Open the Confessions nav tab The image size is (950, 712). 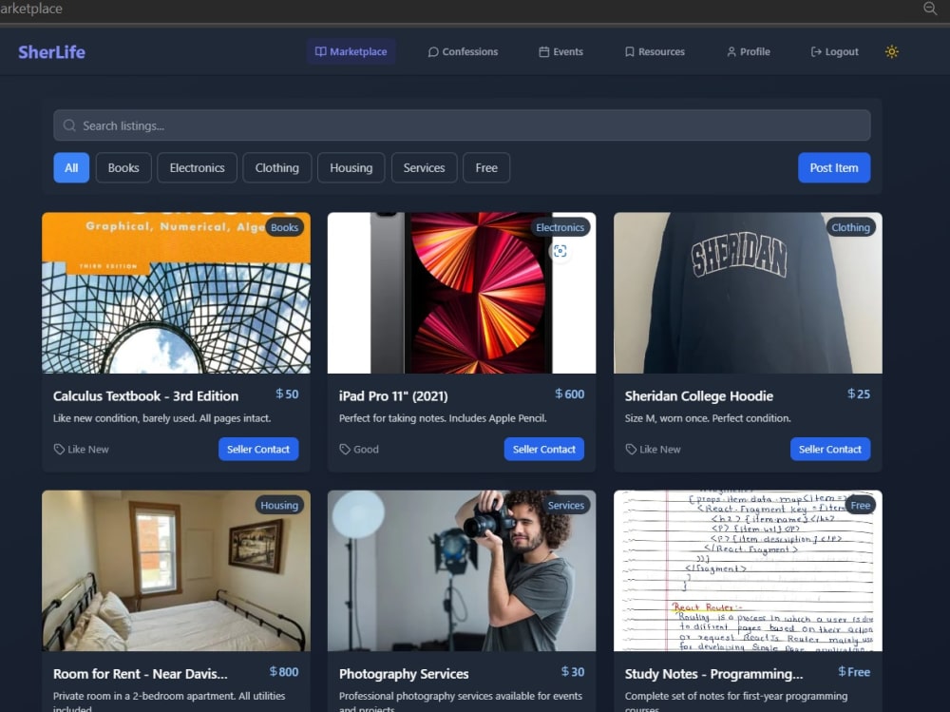coord(463,51)
